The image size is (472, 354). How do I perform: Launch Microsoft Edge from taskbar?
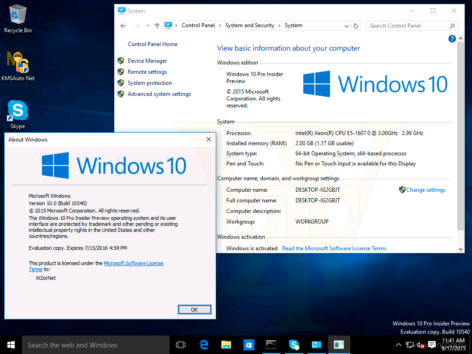pos(204,345)
